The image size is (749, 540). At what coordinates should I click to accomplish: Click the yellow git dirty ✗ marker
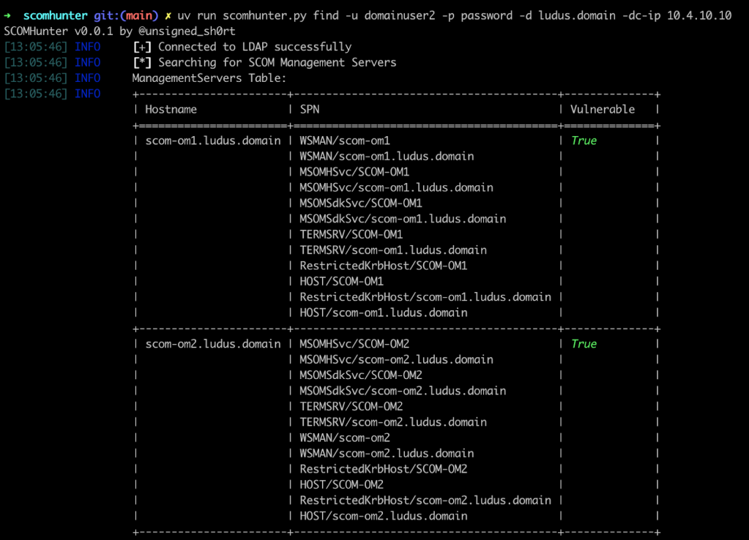168,15
